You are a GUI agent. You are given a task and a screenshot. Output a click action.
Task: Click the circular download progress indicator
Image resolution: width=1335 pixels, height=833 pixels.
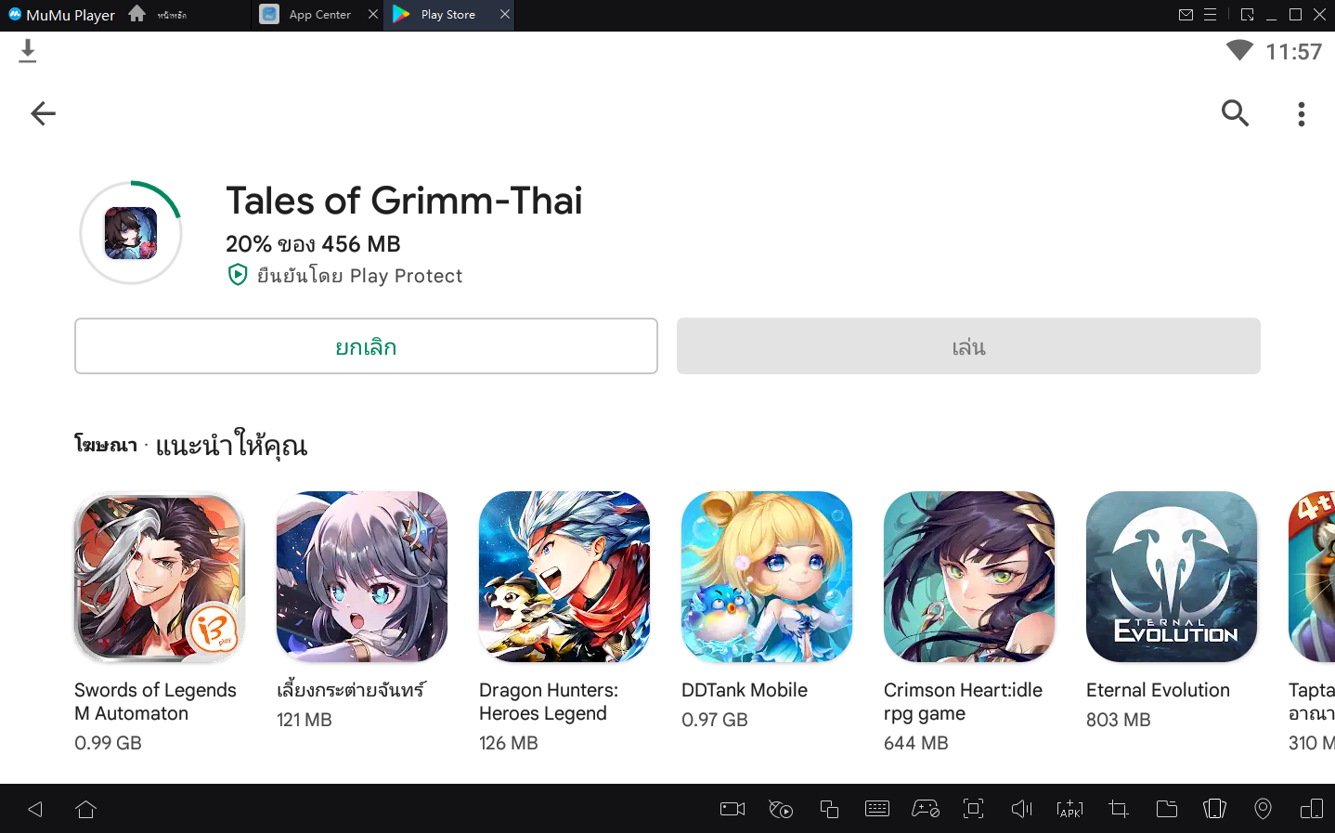point(131,232)
